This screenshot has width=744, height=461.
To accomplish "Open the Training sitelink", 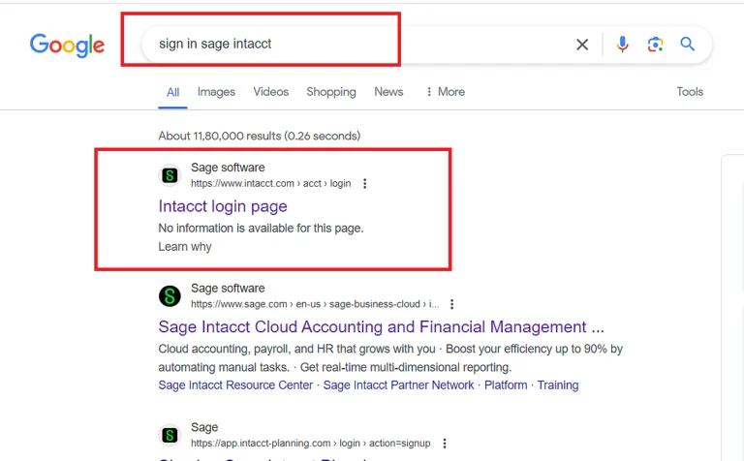I will tap(558, 385).
